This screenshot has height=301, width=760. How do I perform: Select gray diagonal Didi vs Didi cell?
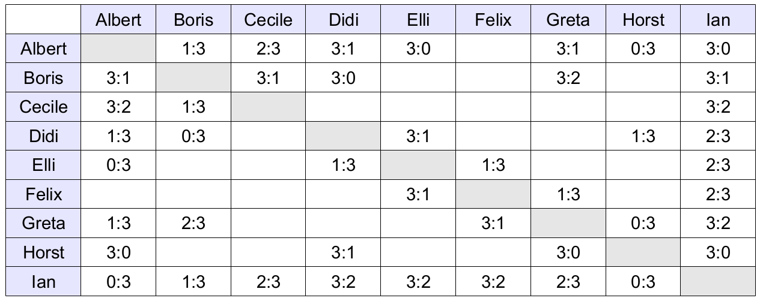click(x=343, y=136)
